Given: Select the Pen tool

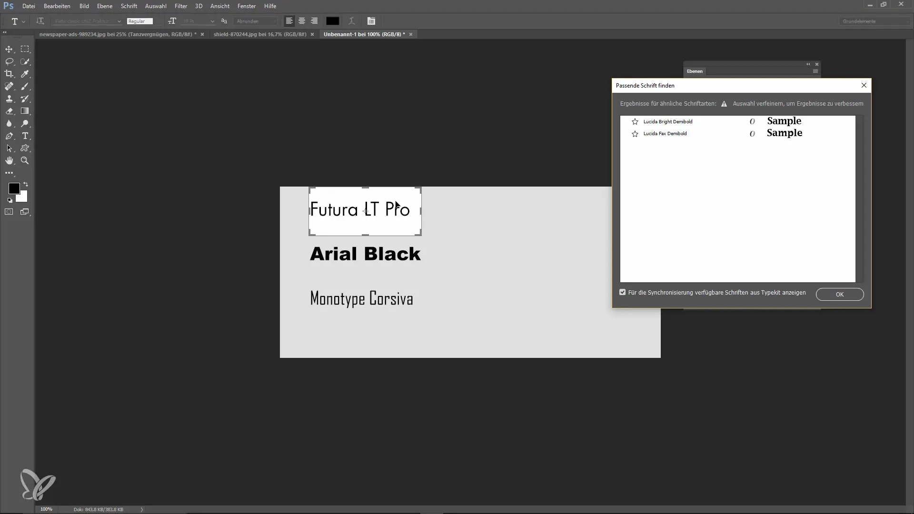Looking at the screenshot, I should pos(9,136).
